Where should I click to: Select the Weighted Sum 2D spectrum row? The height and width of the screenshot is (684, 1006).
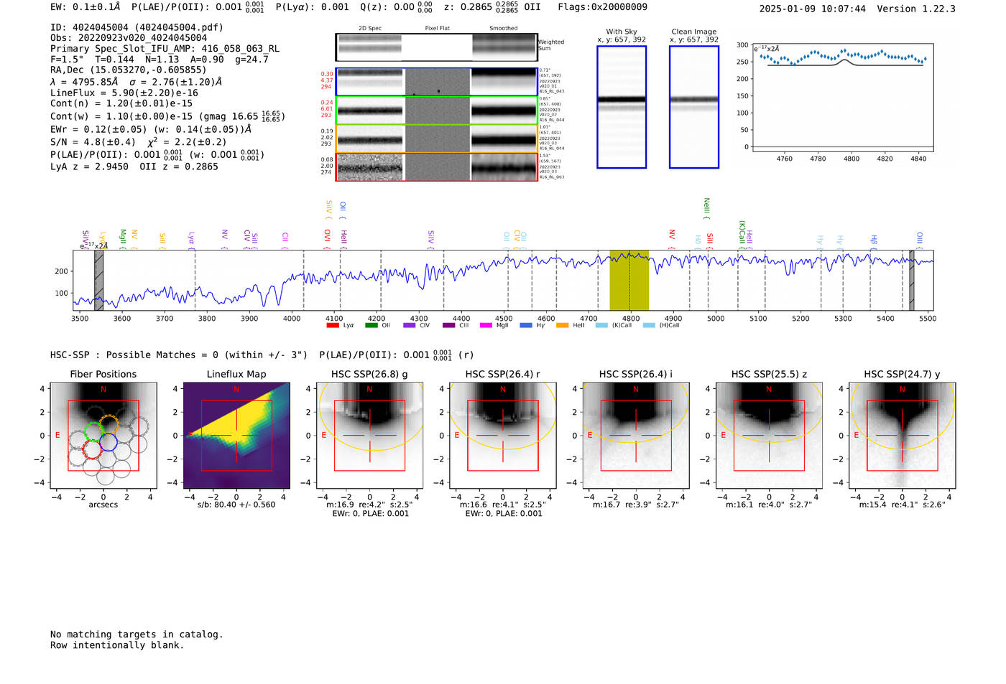(436, 47)
